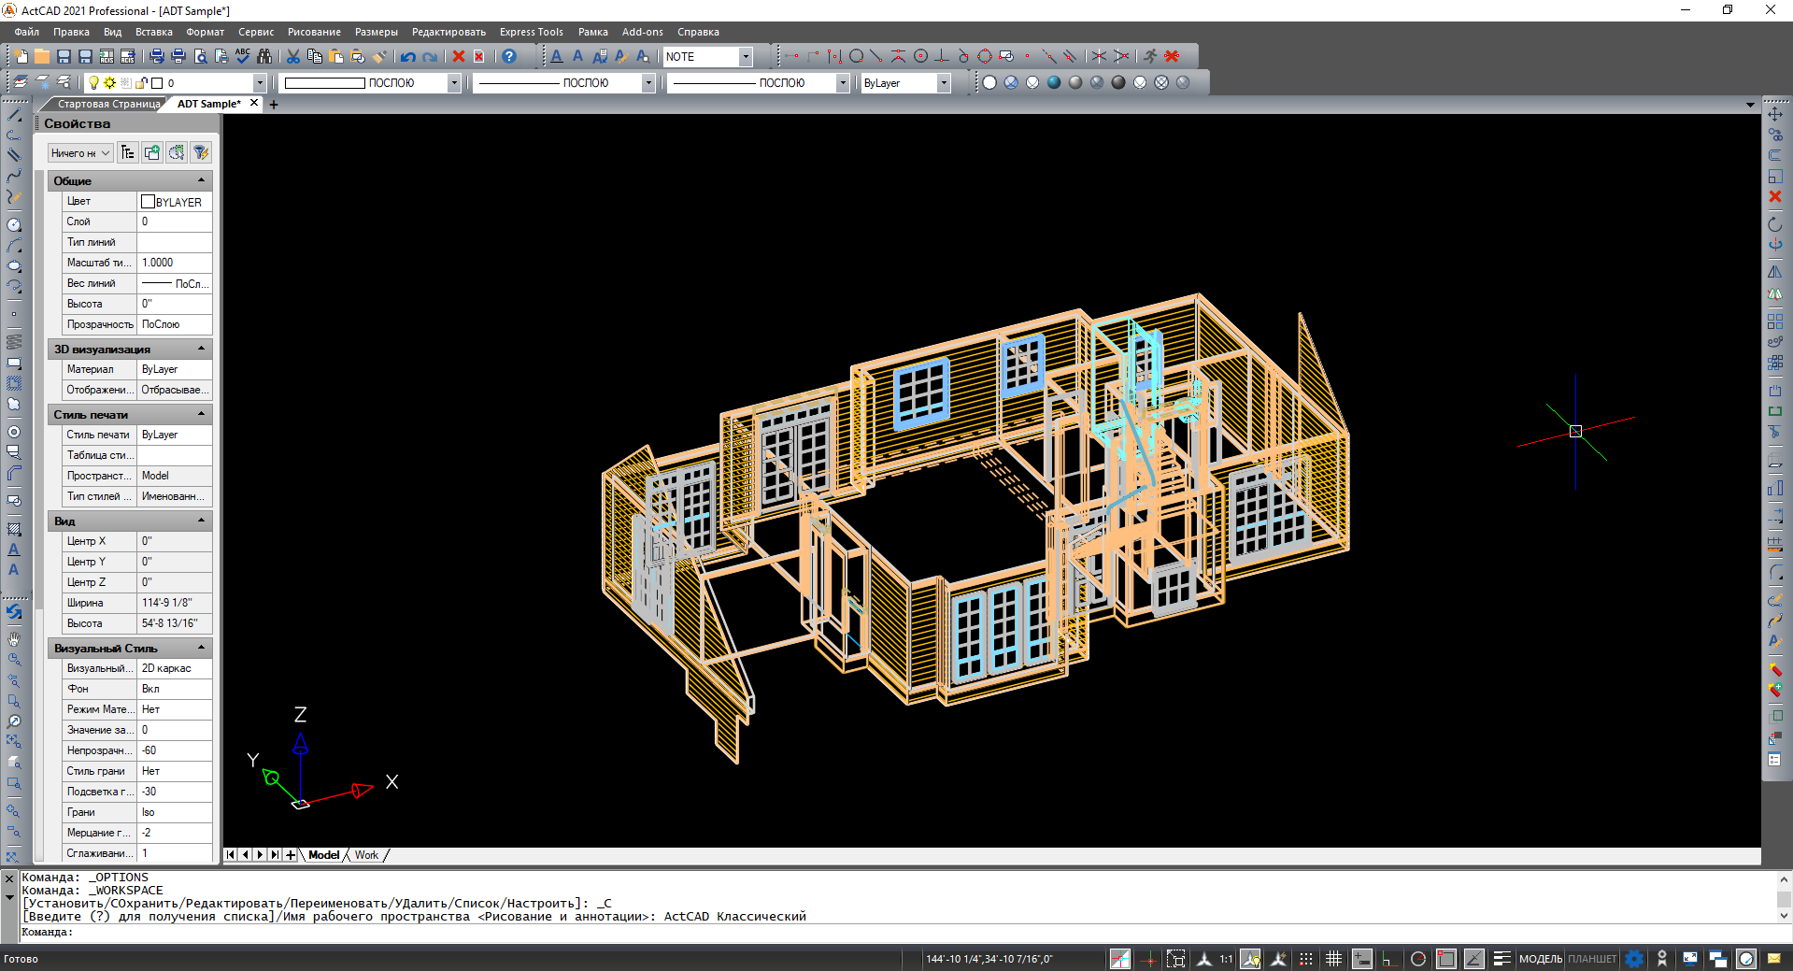Toggle polar tracking in status bar

pyautogui.click(x=1418, y=959)
